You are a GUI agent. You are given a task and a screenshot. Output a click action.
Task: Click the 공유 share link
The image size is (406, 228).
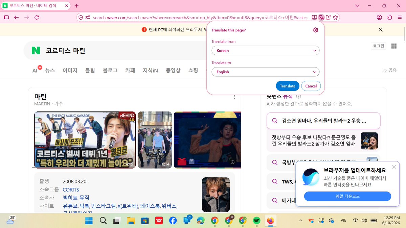[x=389, y=70]
